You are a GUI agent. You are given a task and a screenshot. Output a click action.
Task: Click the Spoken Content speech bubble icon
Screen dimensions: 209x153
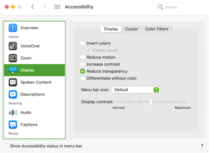click(13, 82)
